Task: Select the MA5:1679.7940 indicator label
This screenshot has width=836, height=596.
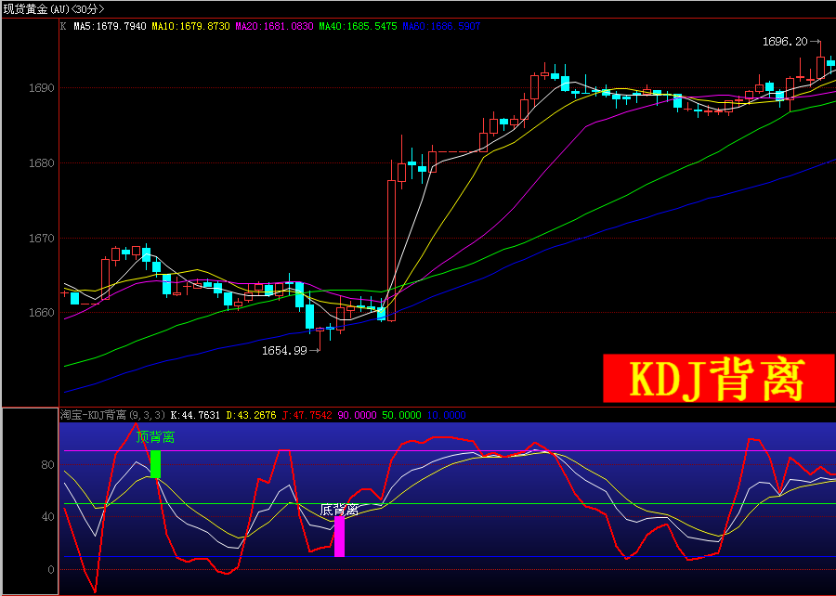Action: [x=110, y=26]
